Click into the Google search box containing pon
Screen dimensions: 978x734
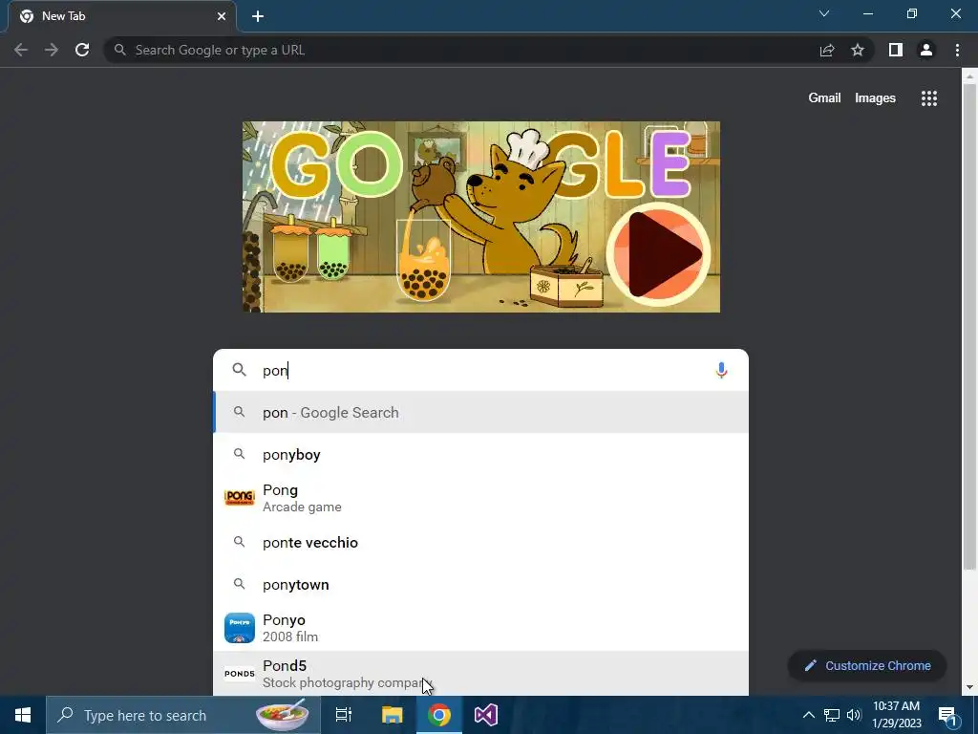coord(480,370)
